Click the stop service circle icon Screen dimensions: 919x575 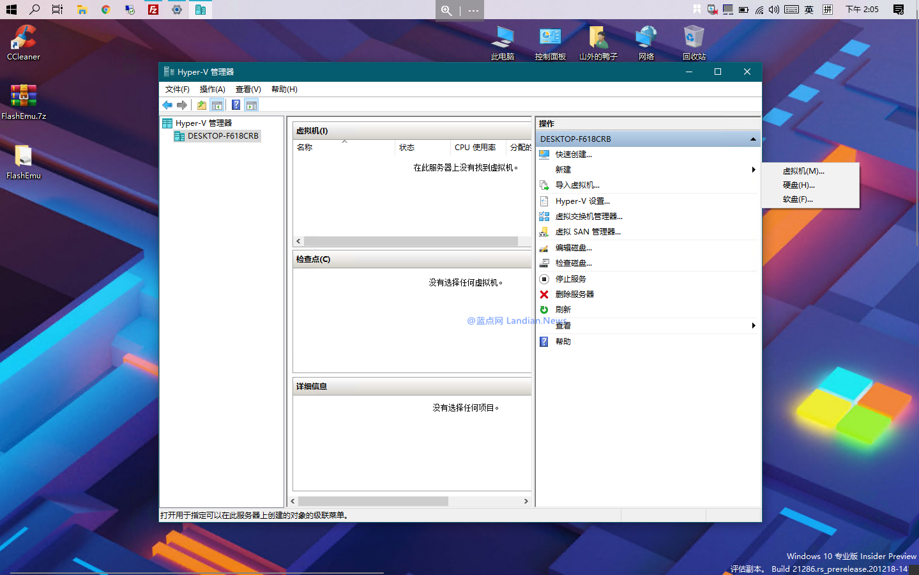pos(544,279)
